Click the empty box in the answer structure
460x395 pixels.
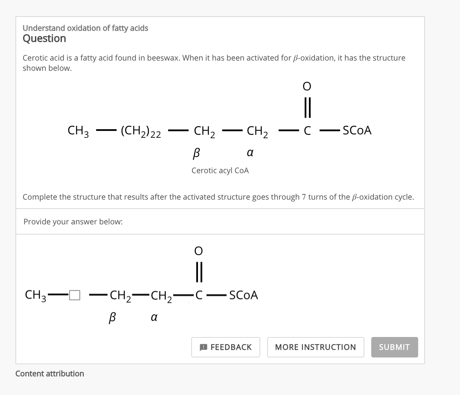[x=74, y=295]
